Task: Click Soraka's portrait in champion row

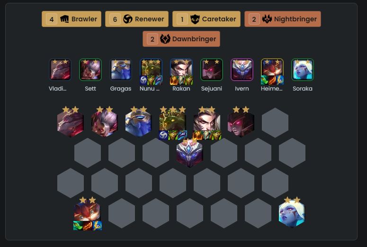Action: click(x=303, y=70)
